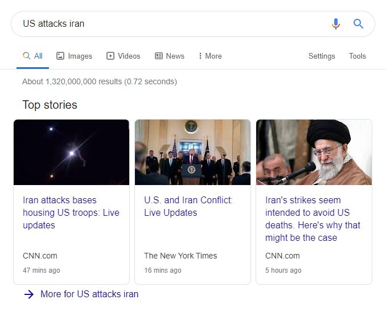Viewport: 386px width, 320px height.
Task: Click the arrow icon beside More for US attacks iran
Action: (x=29, y=294)
